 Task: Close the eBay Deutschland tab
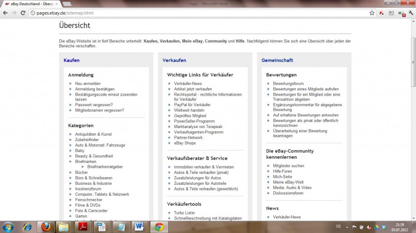pyautogui.click(x=56, y=4)
